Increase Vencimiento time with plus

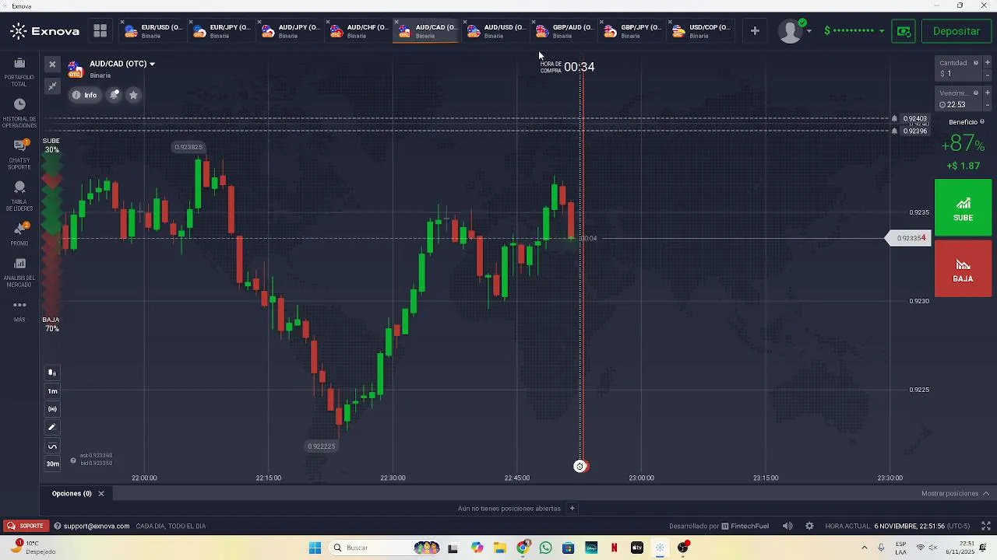pos(988,93)
